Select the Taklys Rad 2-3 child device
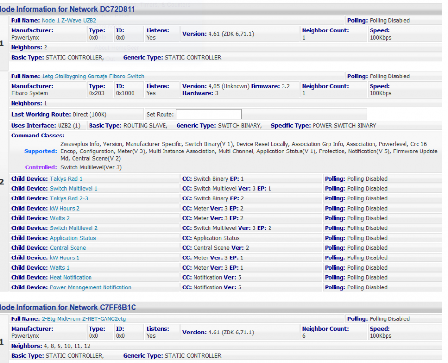This screenshot has height=363, width=448. pyautogui.click(x=69, y=198)
